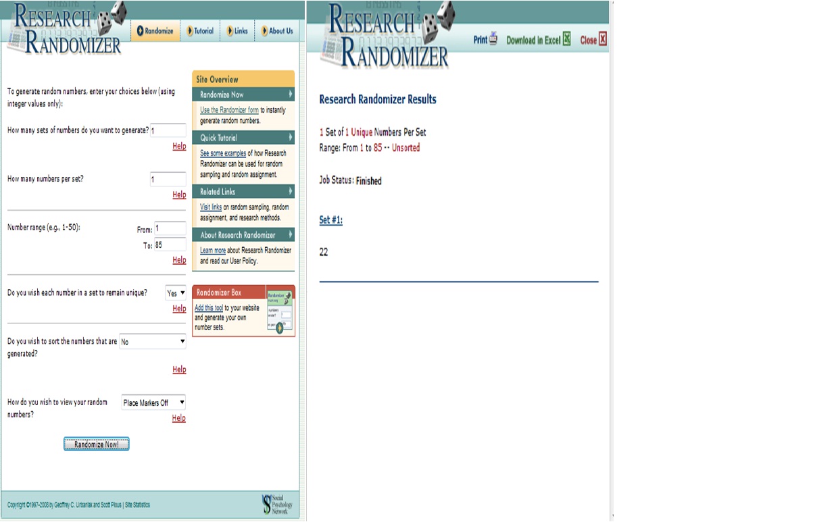Click the Set #1 link in the results
Image resolution: width=838 pixels, height=522 pixels.
[x=330, y=220]
